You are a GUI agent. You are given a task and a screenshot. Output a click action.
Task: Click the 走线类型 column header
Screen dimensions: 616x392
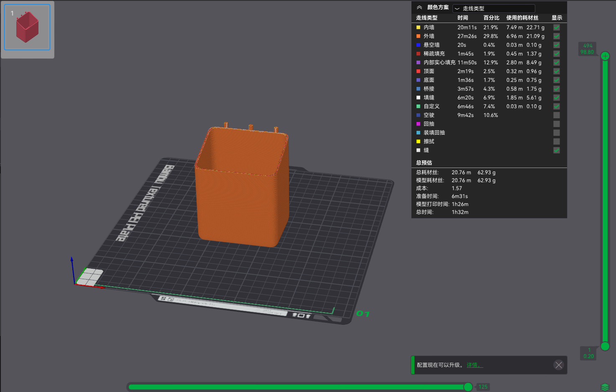pos(427,18)
